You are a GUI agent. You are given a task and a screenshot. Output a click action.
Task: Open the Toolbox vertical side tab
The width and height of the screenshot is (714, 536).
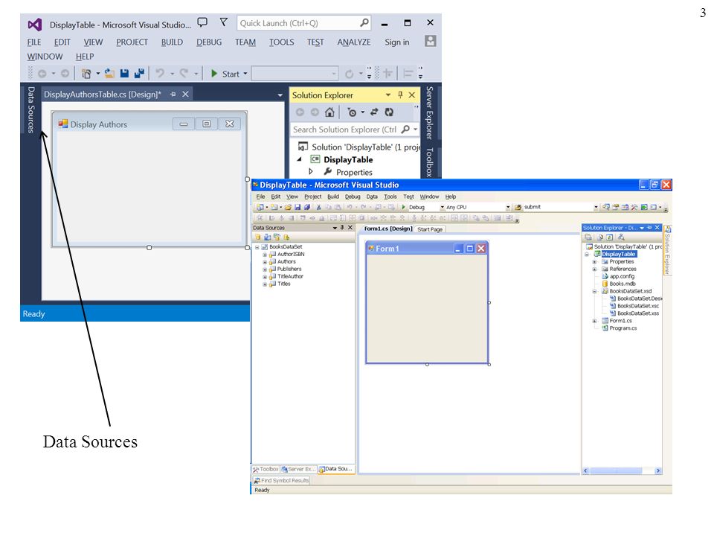pos(429,162)
